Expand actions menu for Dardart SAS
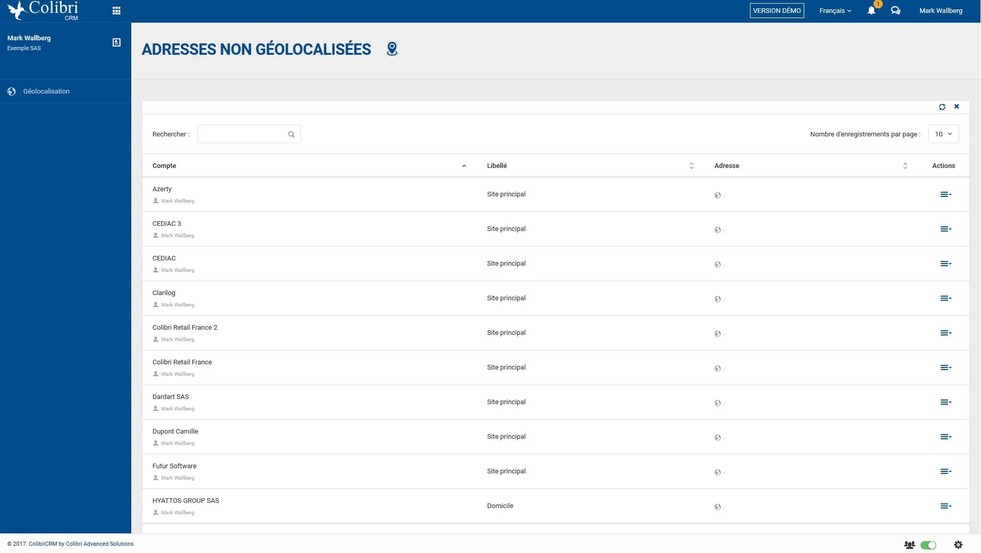This screenshot has height=553, width=981. point(946,402)
